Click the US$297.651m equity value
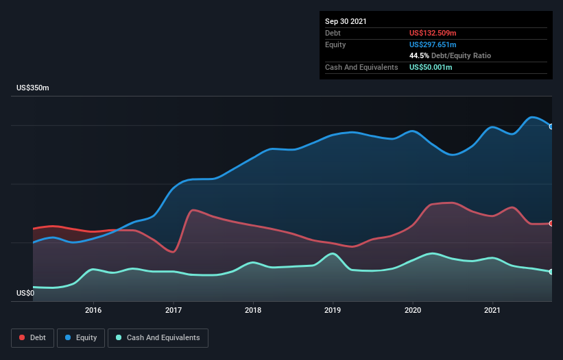Screen dimensions: 563x360 tap(433, 44)
